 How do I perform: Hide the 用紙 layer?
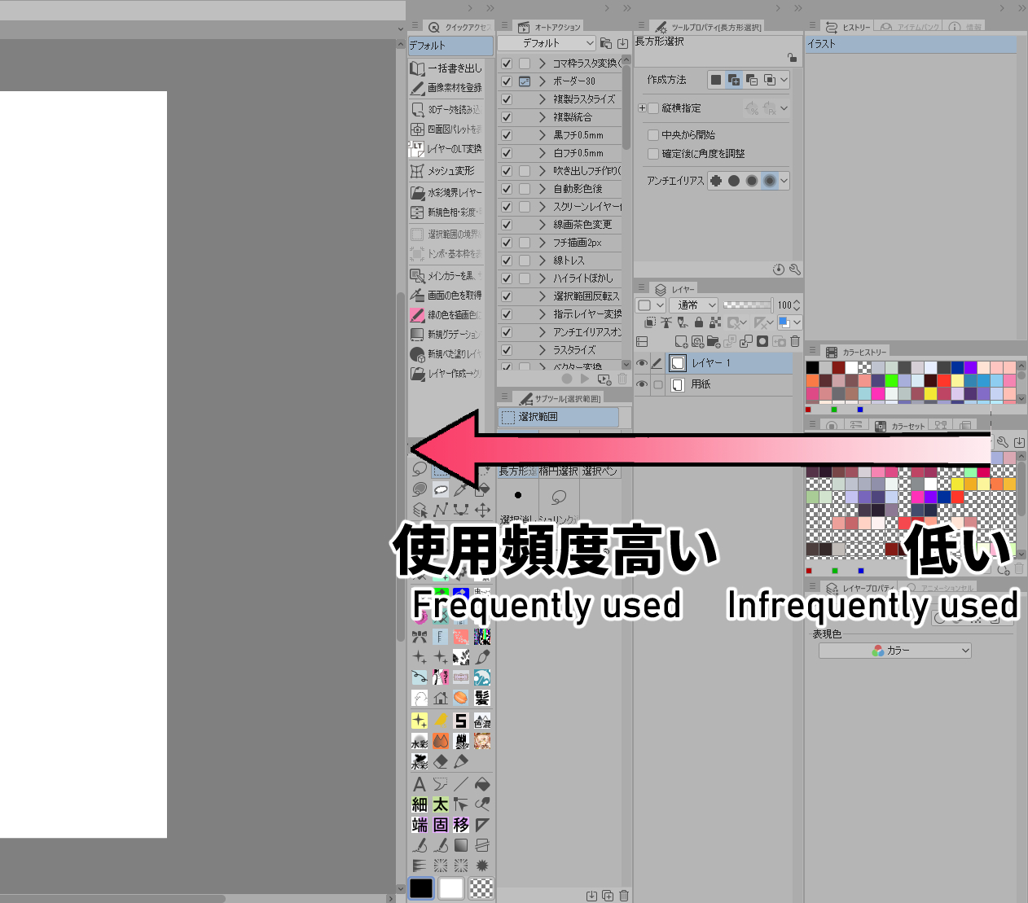pyautogui.click(x=642, y=384)
